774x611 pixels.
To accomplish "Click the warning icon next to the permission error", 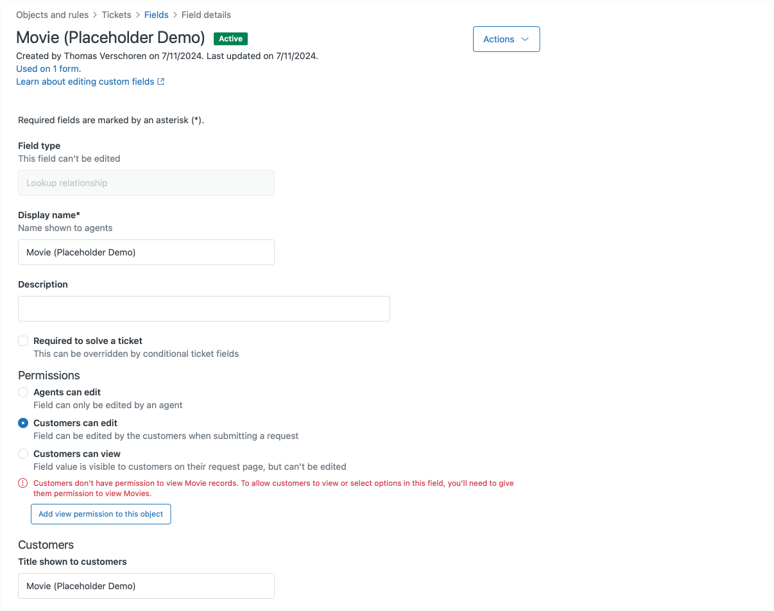I will point(23,483).
